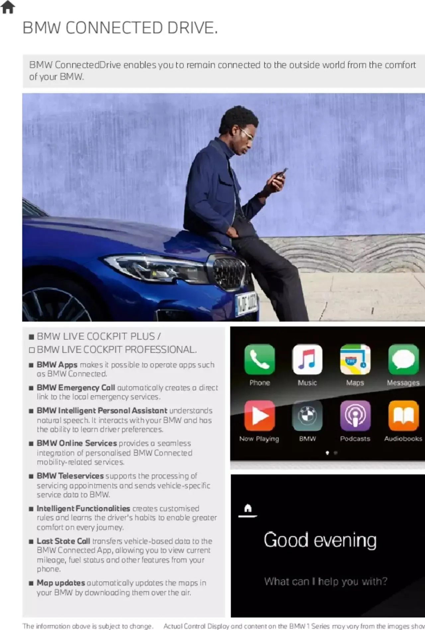Click the blue BMW photo
Screen dimensions: 425x630
point(223,207)
